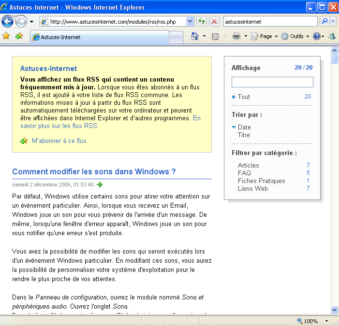Image resolution: width=339 pixels, height=326 pixels.
Task: Click the RSS feeds toolbar icon
Action: click(x=215, y=37)
